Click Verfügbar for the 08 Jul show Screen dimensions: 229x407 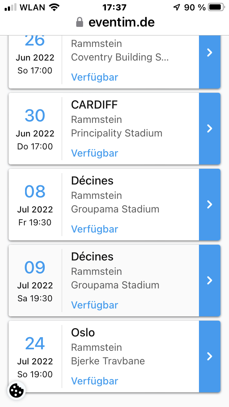click(94, 229)
